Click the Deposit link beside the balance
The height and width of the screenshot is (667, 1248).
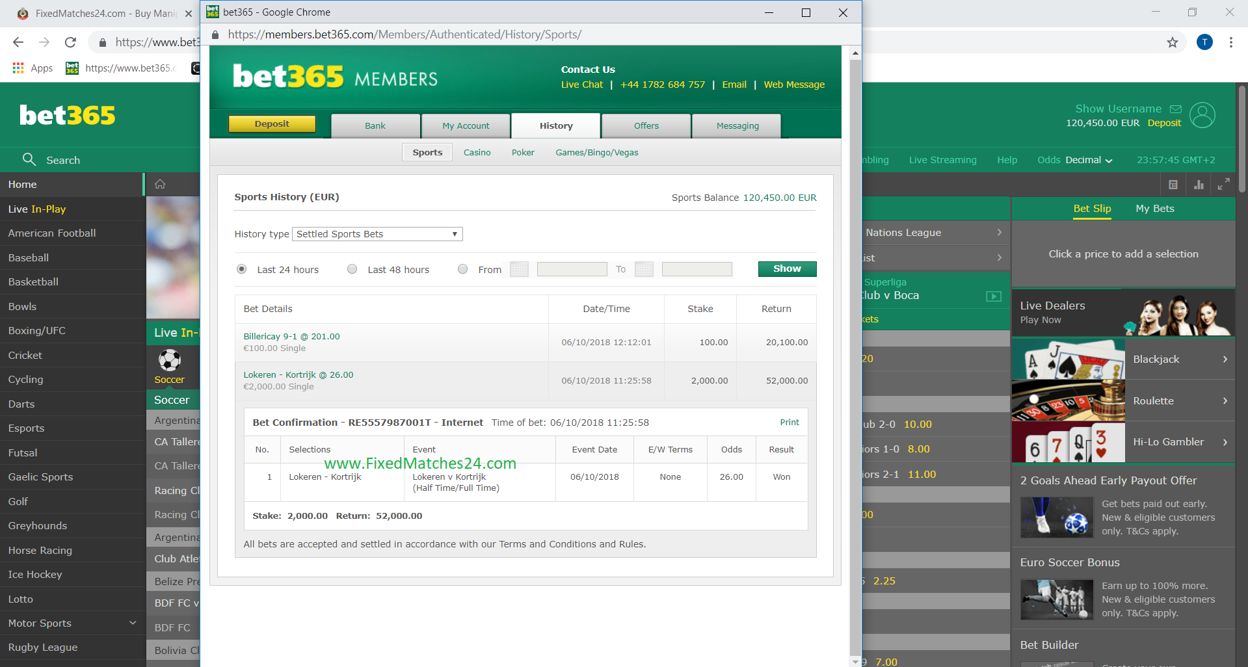click(x=1164, y=123)
